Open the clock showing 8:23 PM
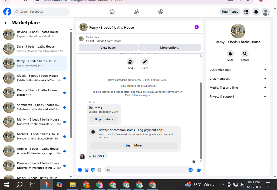The image size is (277, 190). point(254,185)
